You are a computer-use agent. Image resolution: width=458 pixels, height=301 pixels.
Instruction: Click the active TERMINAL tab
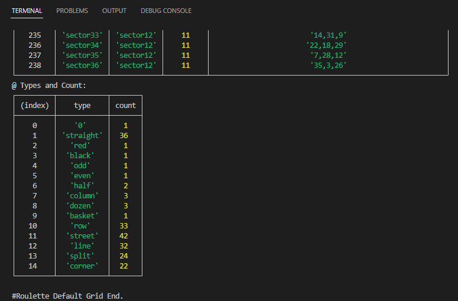pos(27,11)
